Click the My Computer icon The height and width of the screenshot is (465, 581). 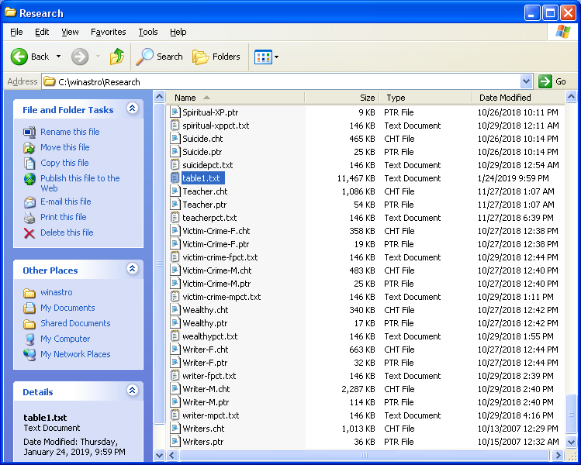pyautogui.click(x=29, y=339)
